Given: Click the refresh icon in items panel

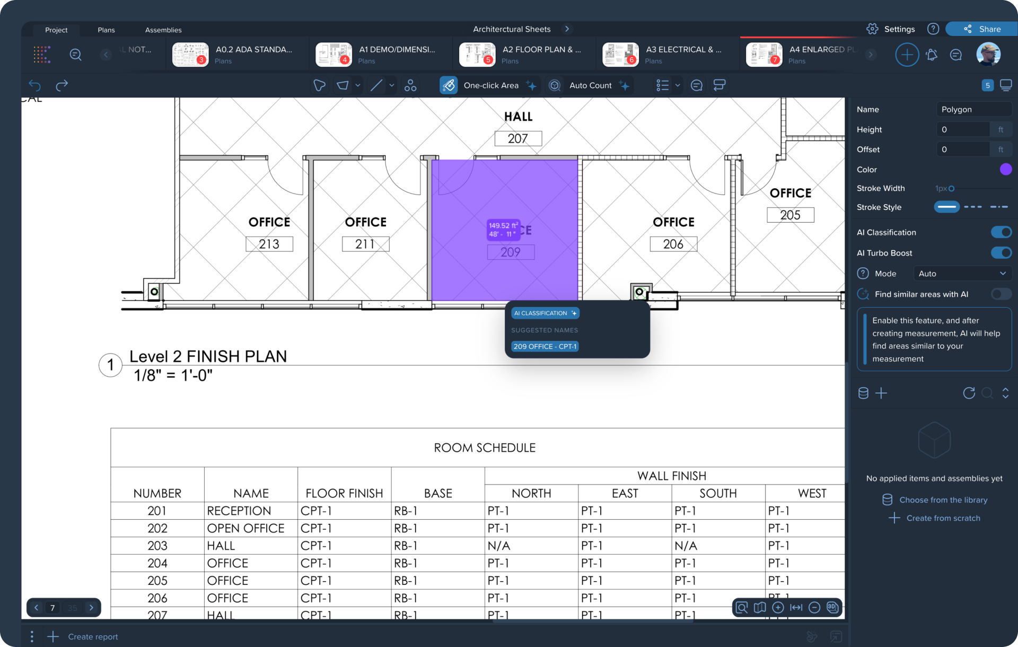Looking at the screenshot, I should (x=969, y=393).
